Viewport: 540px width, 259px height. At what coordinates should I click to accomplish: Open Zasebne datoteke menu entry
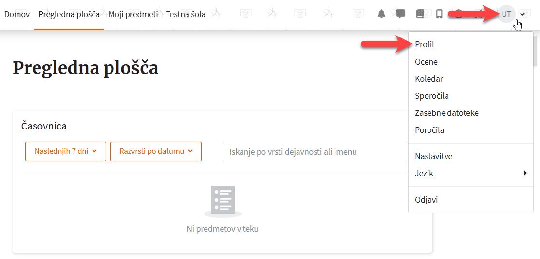click(447, 113)
